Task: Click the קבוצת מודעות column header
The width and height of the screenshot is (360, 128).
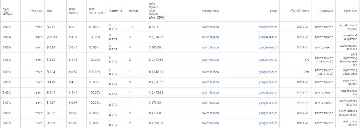Action: pos(211,11)
